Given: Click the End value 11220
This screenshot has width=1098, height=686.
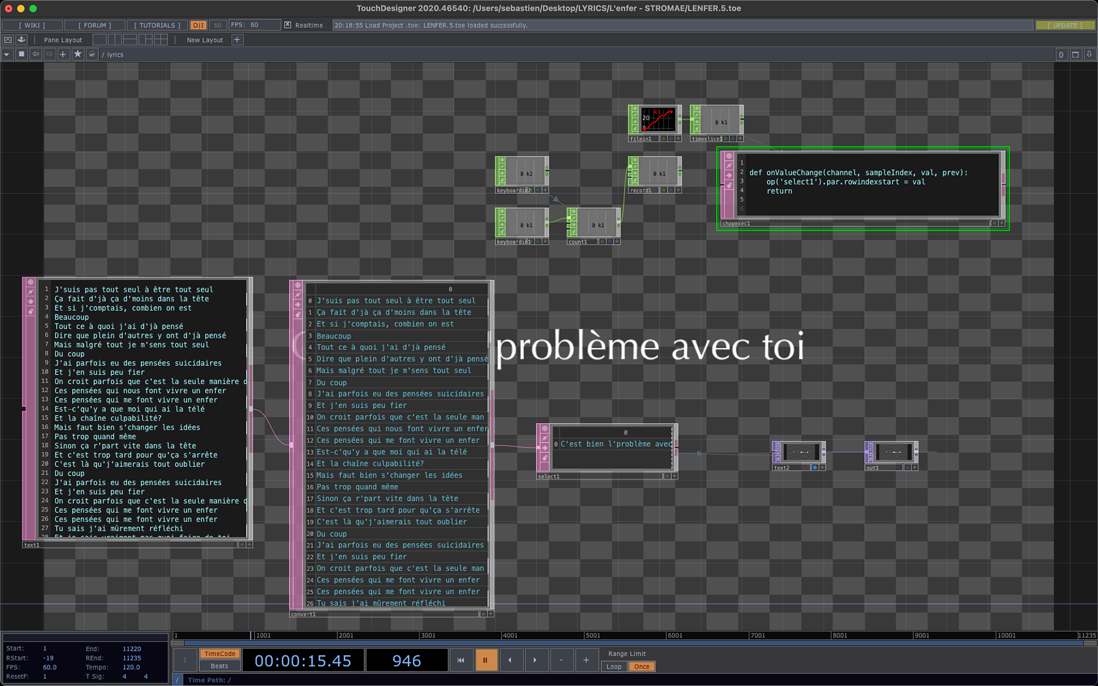Looking at the screenshot, I should coord(132,649).
